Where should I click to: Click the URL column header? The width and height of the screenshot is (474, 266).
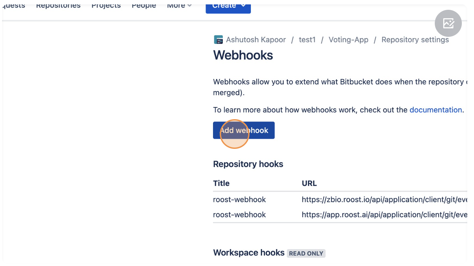(309, 183)
